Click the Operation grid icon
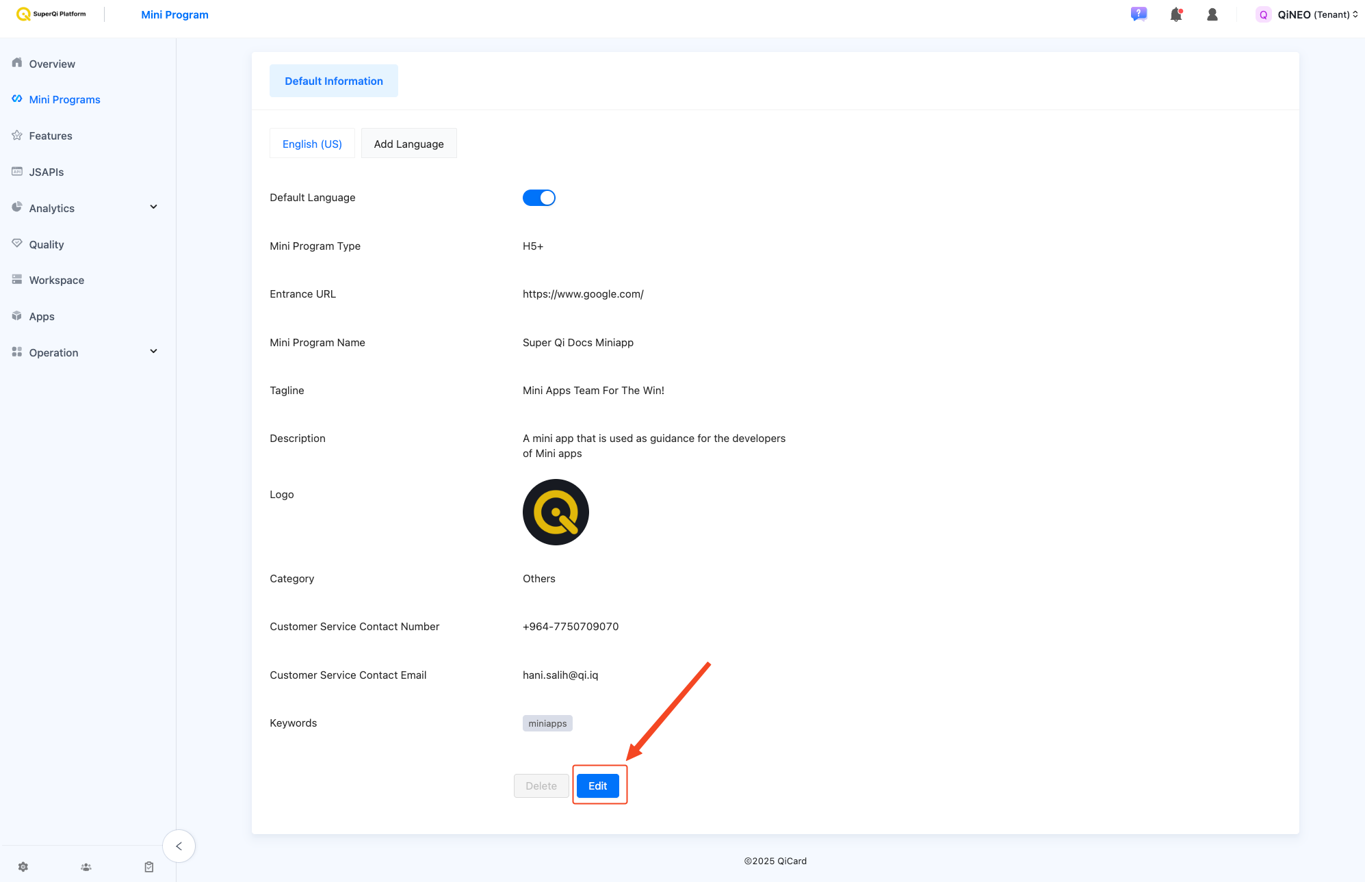1365x882 pixels. [17, 352]
